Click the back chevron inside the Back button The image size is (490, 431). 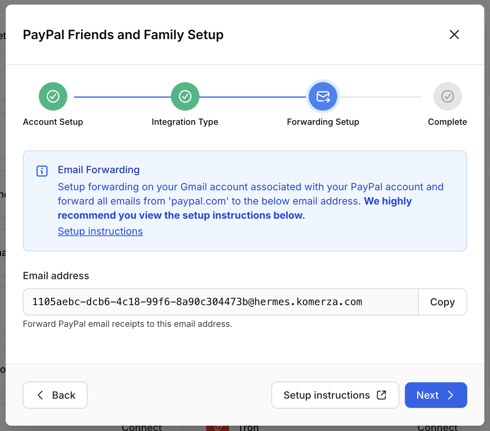click(40, 395)
